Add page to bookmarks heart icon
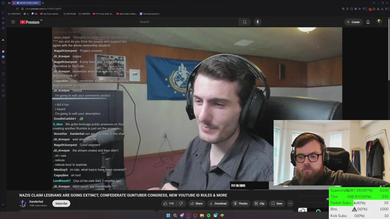This screenshot has height=219, width=390. pos(363,9)
